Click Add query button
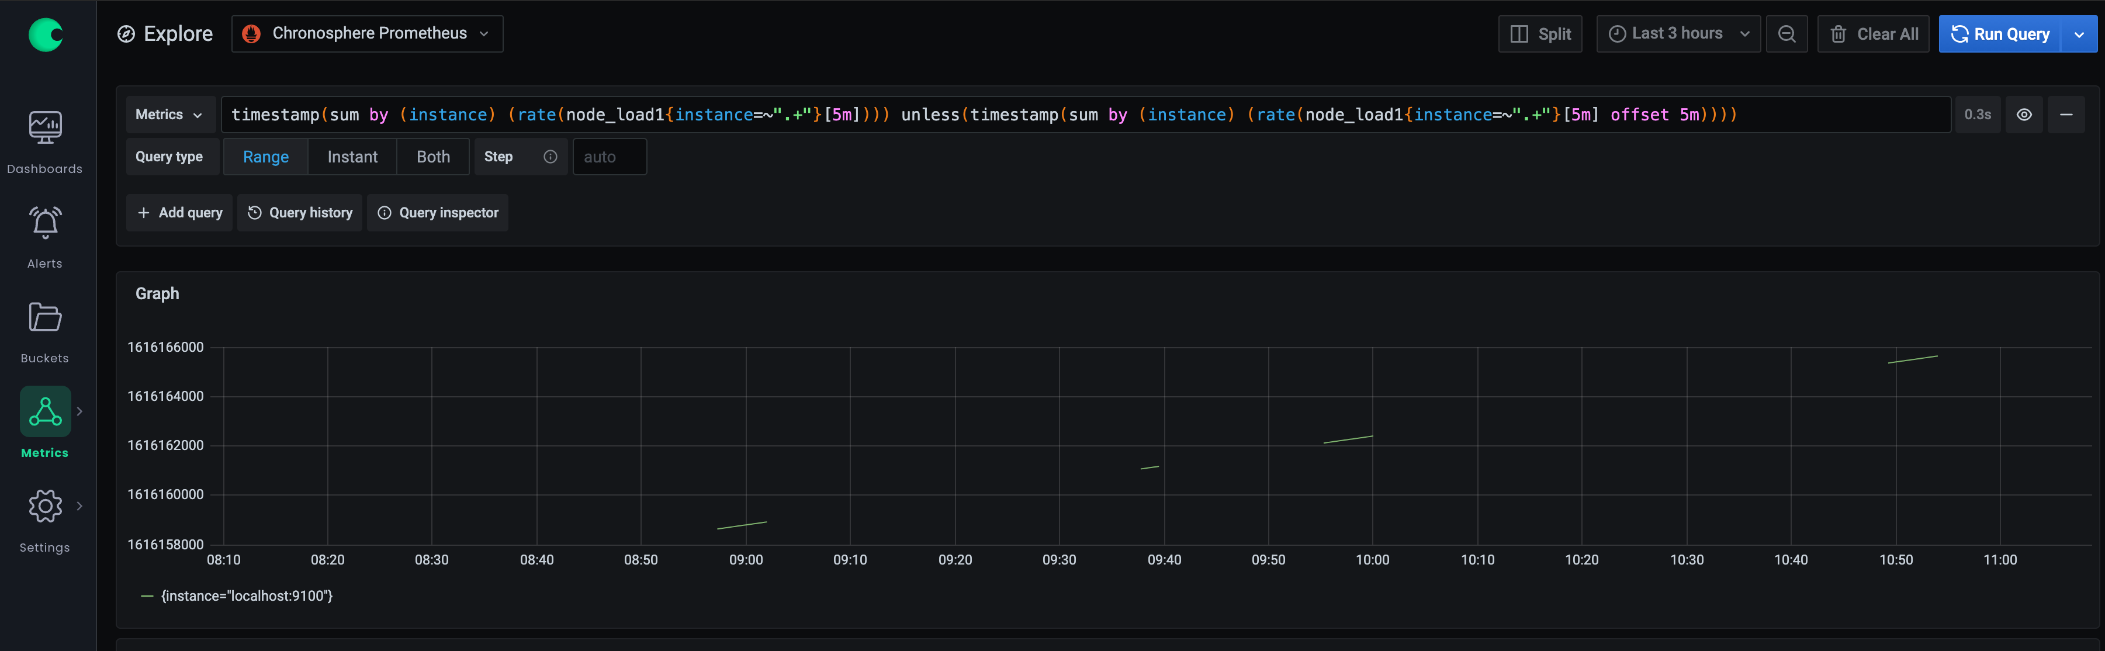 (x=180, y=212)
